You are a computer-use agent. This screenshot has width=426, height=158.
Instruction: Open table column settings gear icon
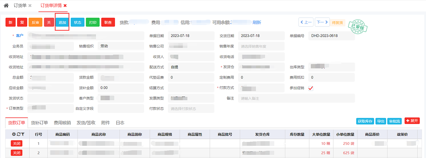click(x=14, y=134)
